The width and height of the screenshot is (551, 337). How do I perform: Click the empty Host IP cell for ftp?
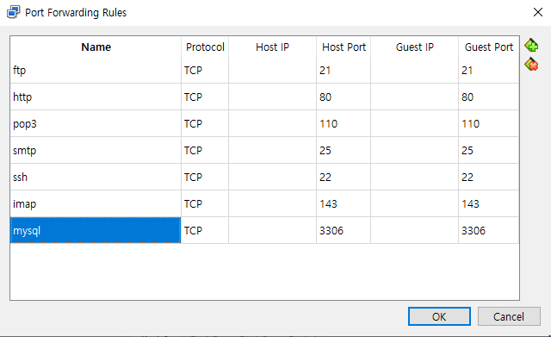tap(272, 71)
